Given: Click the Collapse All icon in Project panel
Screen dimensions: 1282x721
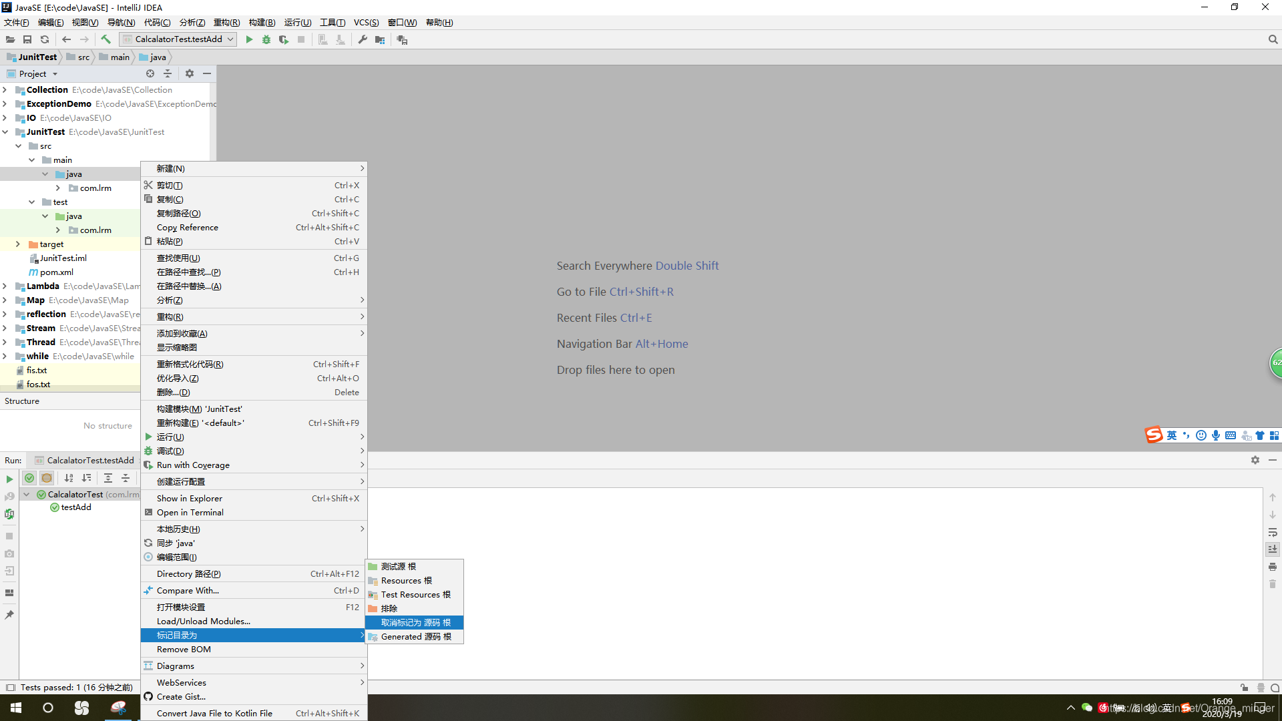Looking at the screenshot, I should (x=168, y=73).
